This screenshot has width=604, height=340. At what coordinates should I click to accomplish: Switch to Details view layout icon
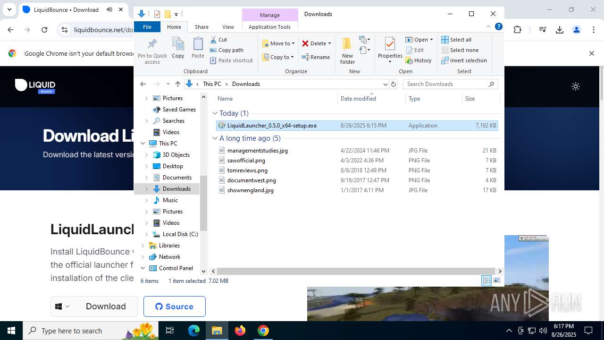487,281
